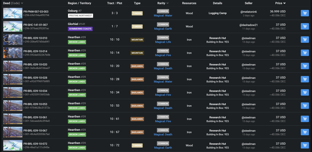312x152 pixels.
Task: Open the Rarity column filter arrow
Action: 167,3
